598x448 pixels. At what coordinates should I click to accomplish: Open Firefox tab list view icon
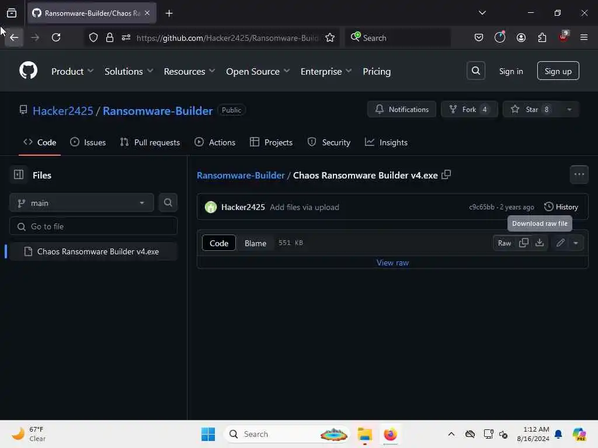[12, 13]
